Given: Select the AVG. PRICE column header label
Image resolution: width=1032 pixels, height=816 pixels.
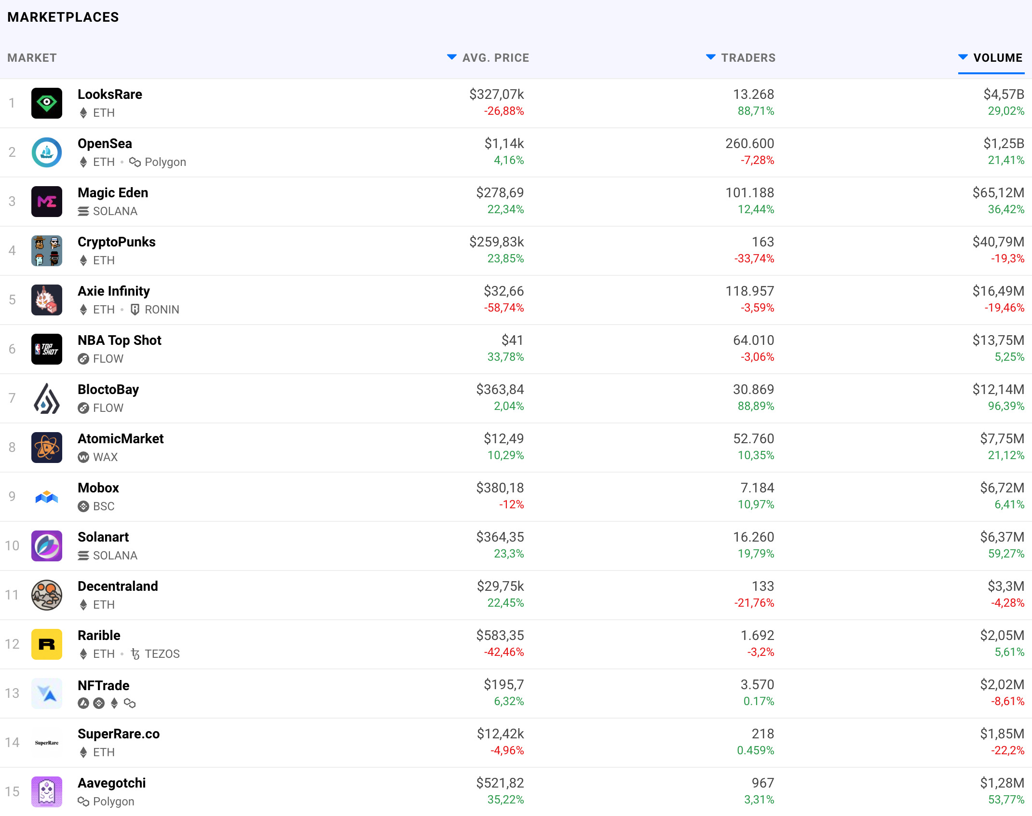Looking at the screenshot, I should [x=496, y=58].
